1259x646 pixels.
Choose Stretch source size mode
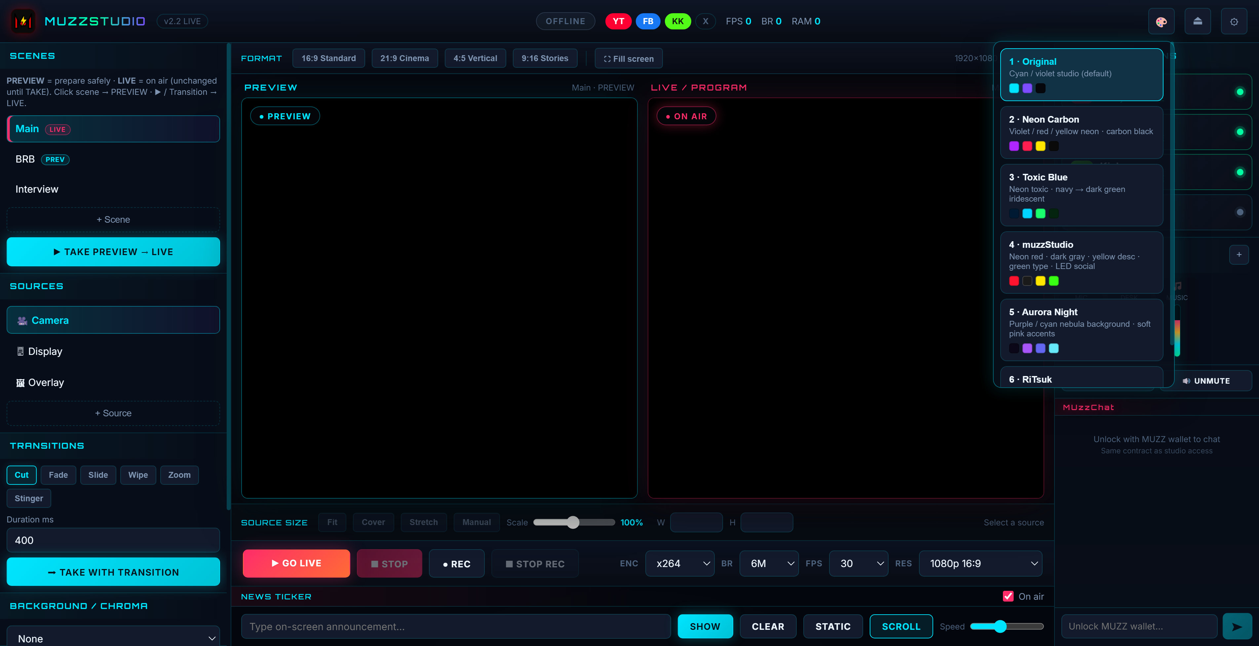pyautogui.click(x=423, y=522)
